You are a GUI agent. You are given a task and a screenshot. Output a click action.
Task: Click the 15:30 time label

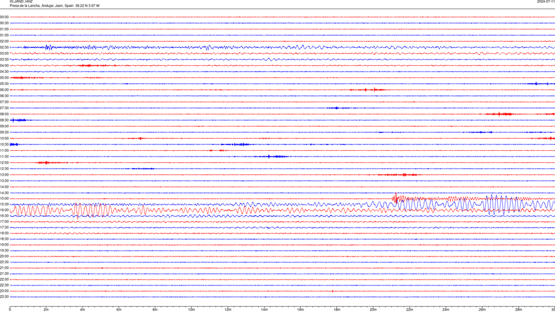tap(4, 205)
